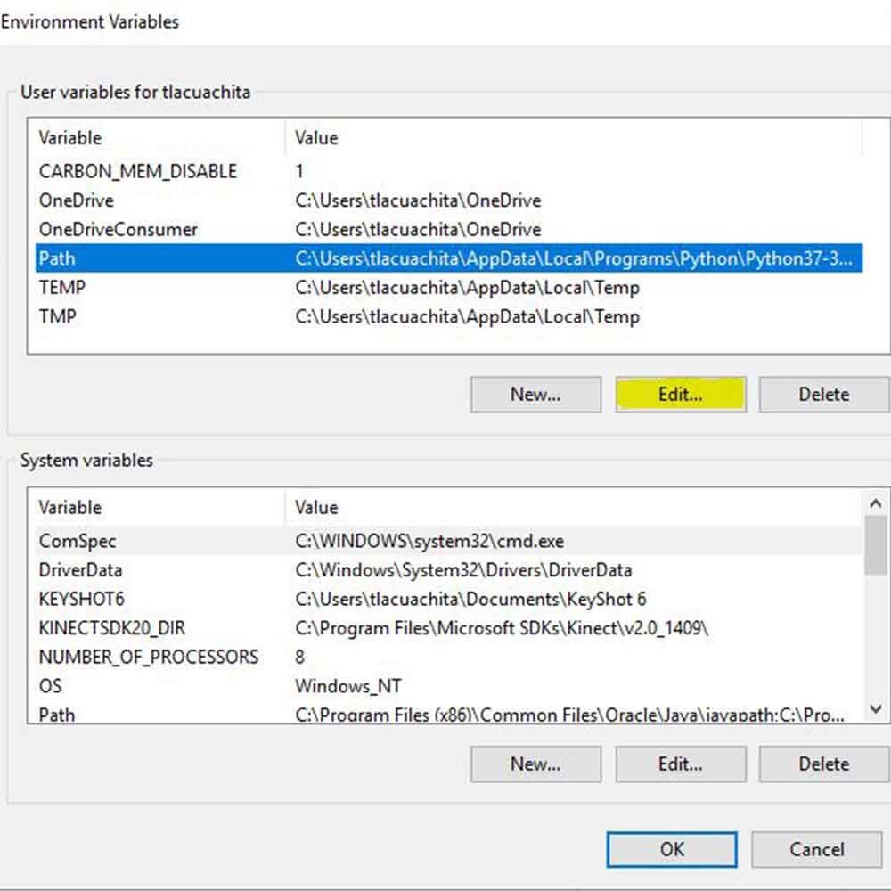891x891 pixels.
Task: Select the KINECTSDK20_DIR system variable
Action: 112,627
